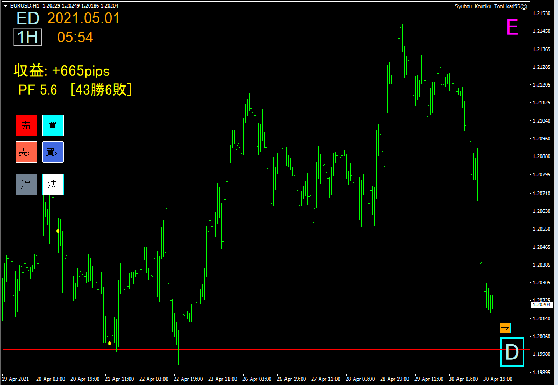Click the red 売 sell button
This screenshot has width=558, height=385.
26,125
